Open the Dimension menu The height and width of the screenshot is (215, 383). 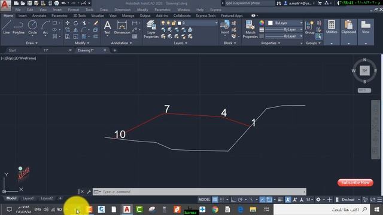pos(122,10)
